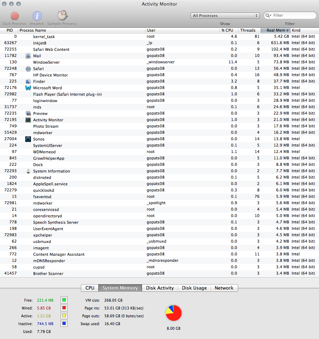Viewport: 319px width, 339px height.
Task: Click the Microsoft Word icon in process list
Action: pos(28,88)
